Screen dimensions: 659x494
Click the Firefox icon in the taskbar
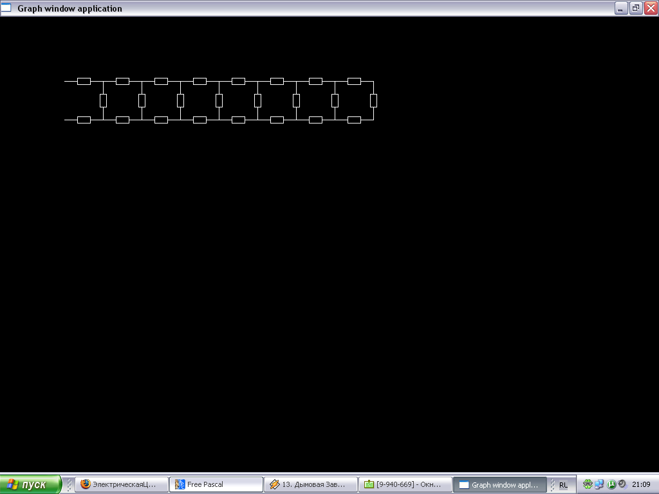point(86,484)
